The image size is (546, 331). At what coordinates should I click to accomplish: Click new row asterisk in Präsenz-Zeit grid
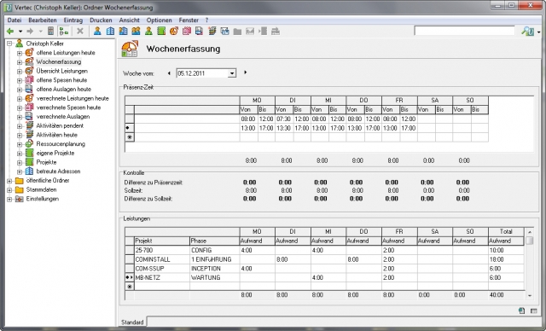click(x=130, y=137)
